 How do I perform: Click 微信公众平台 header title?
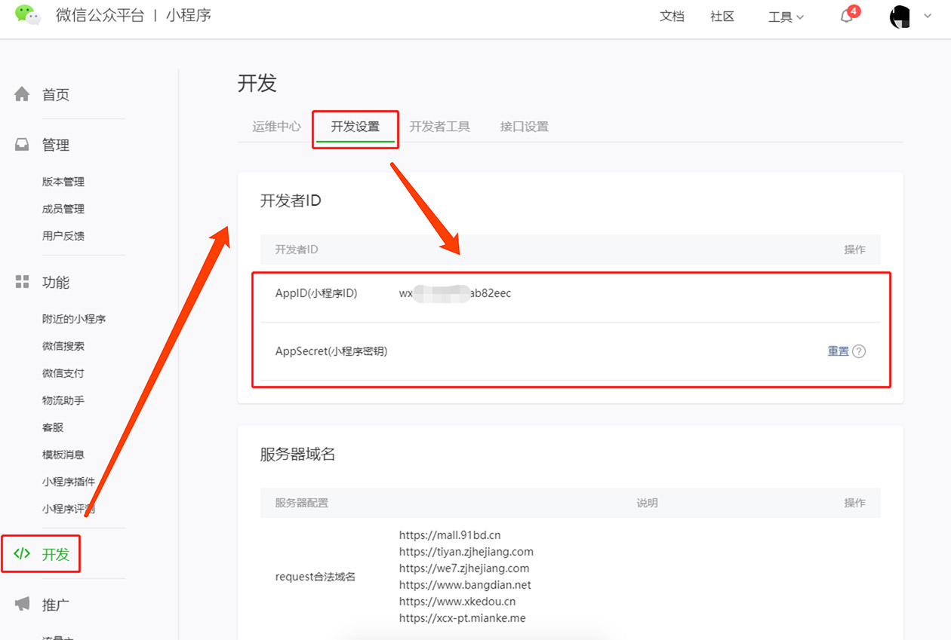100,15
